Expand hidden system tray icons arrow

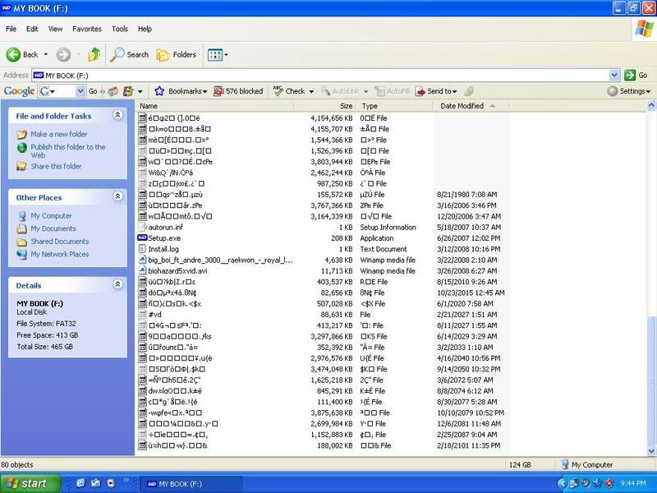pyautogui.click(x=562, y=483)
